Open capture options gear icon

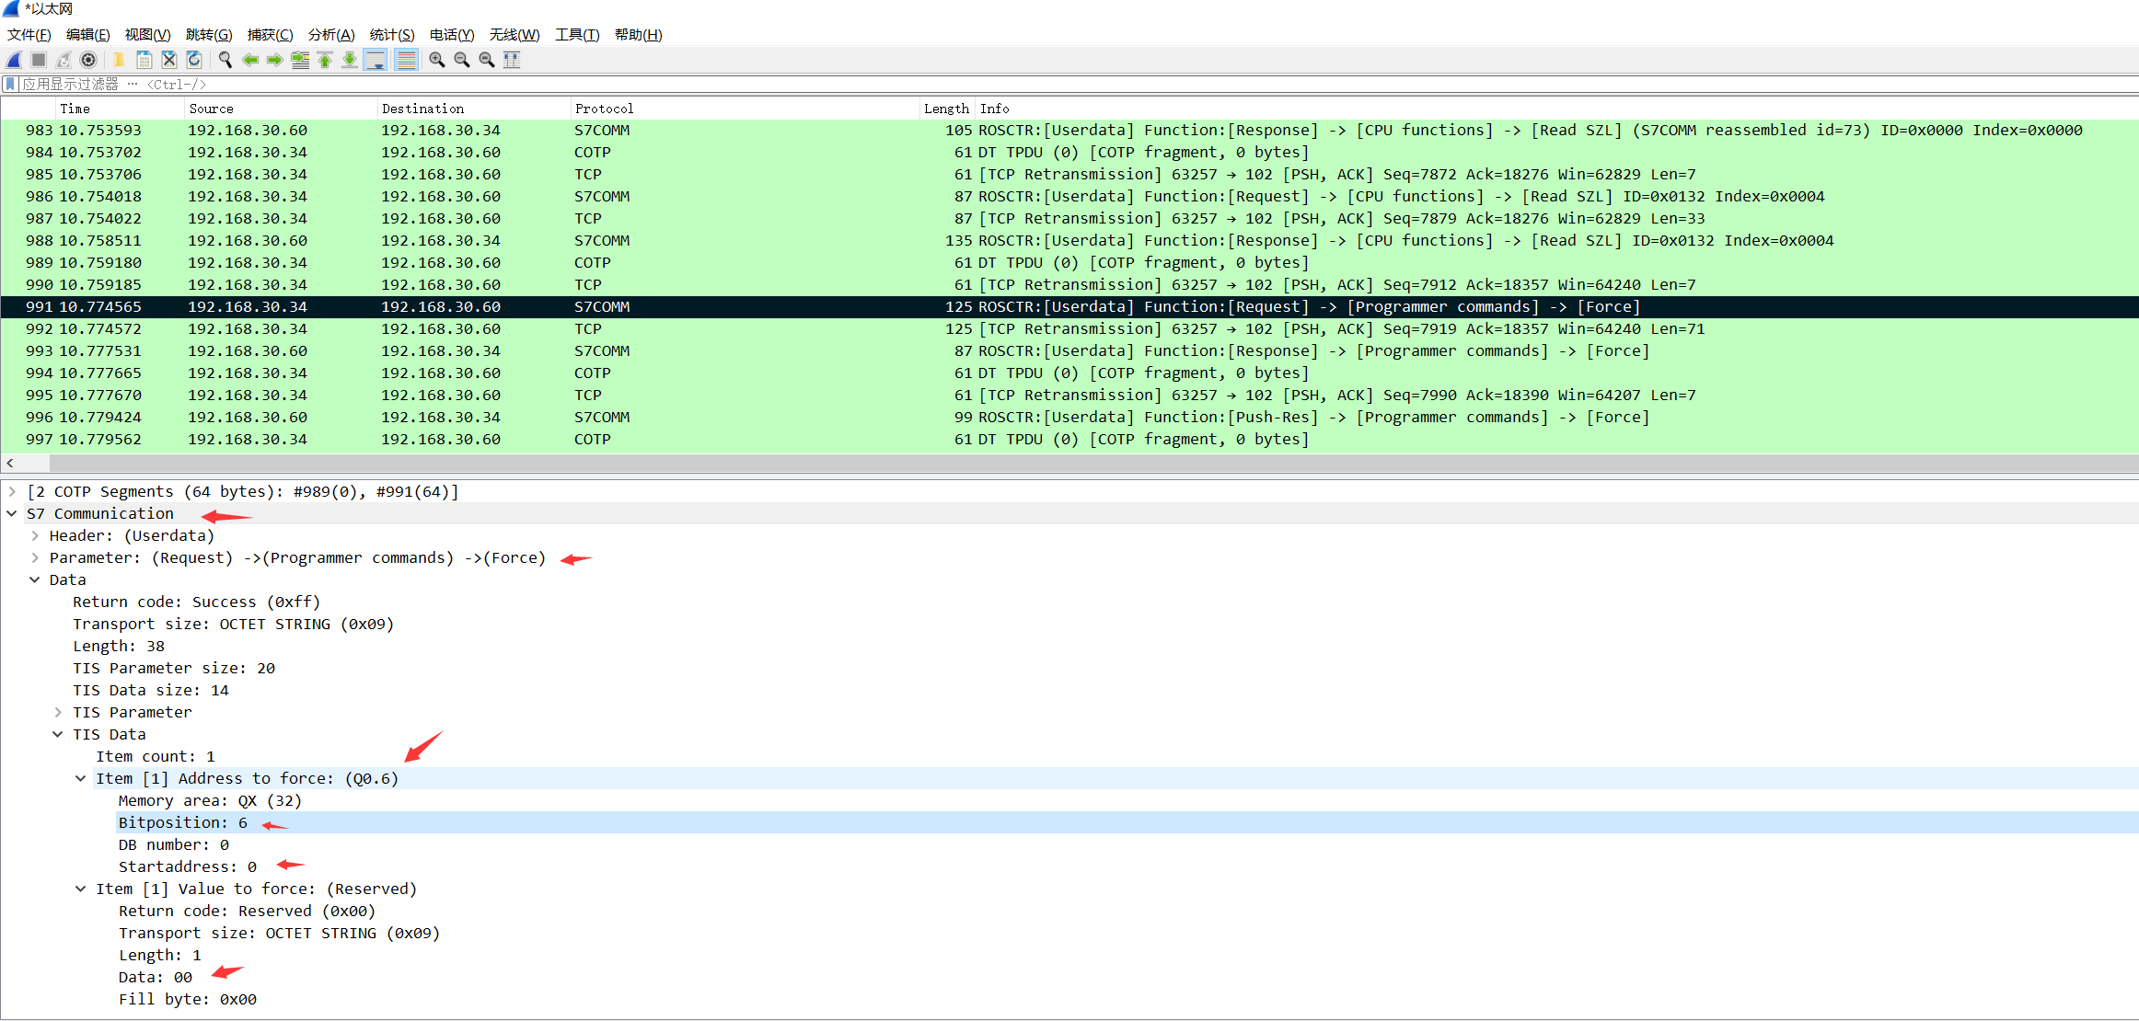click(88, 60)
